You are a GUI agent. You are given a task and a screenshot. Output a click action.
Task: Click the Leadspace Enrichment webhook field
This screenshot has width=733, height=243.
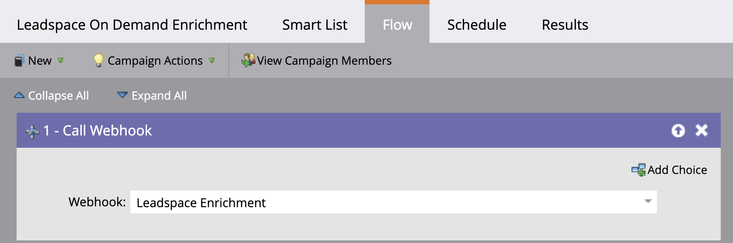point(394,202)
